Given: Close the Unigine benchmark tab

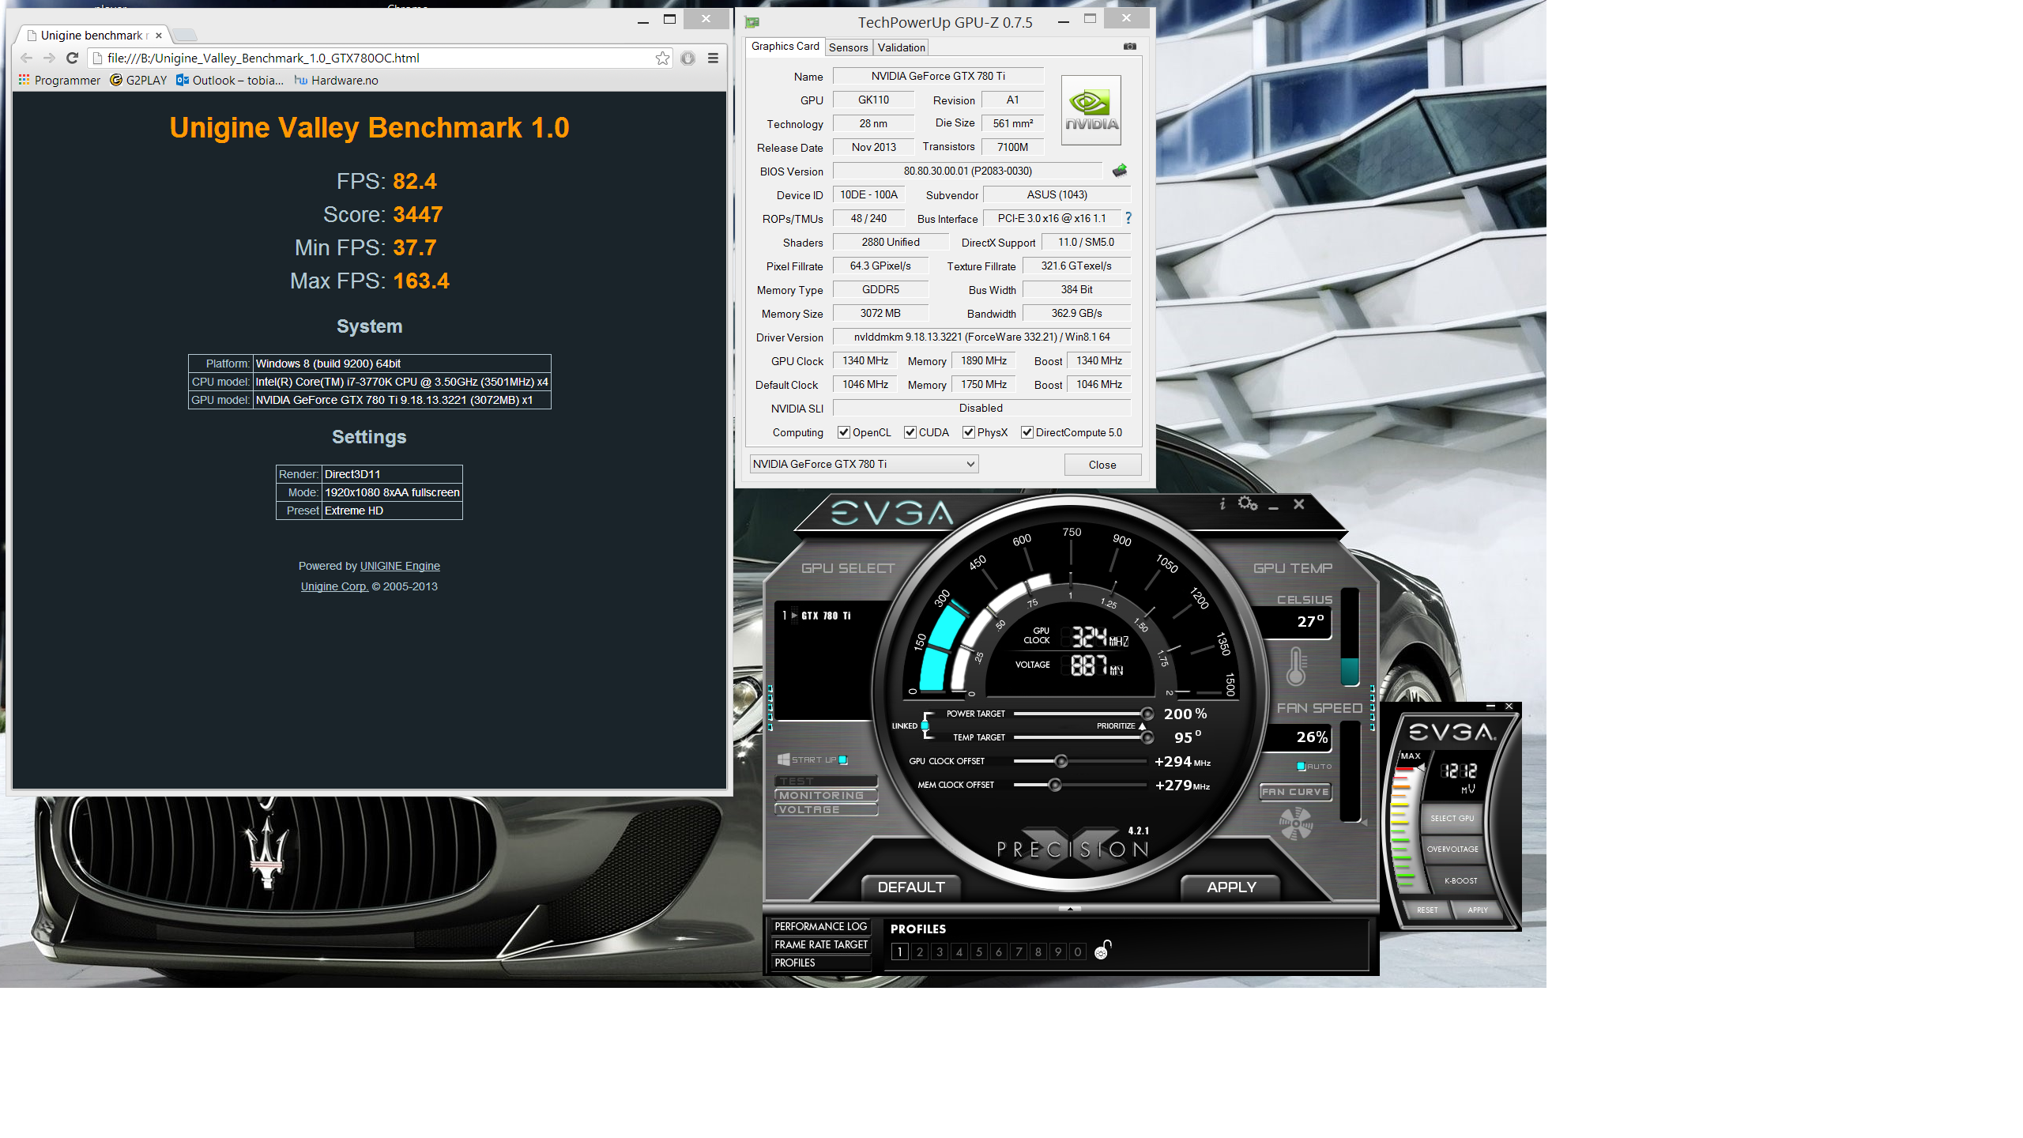Looking at the screenshot, I should 159,36.
